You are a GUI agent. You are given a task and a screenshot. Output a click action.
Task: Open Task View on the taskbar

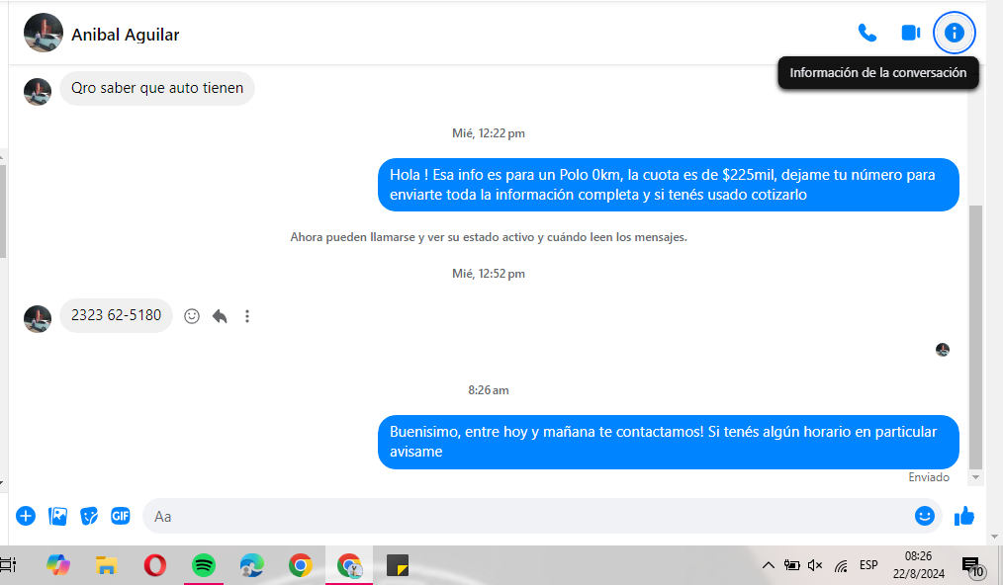coord(8,565)
